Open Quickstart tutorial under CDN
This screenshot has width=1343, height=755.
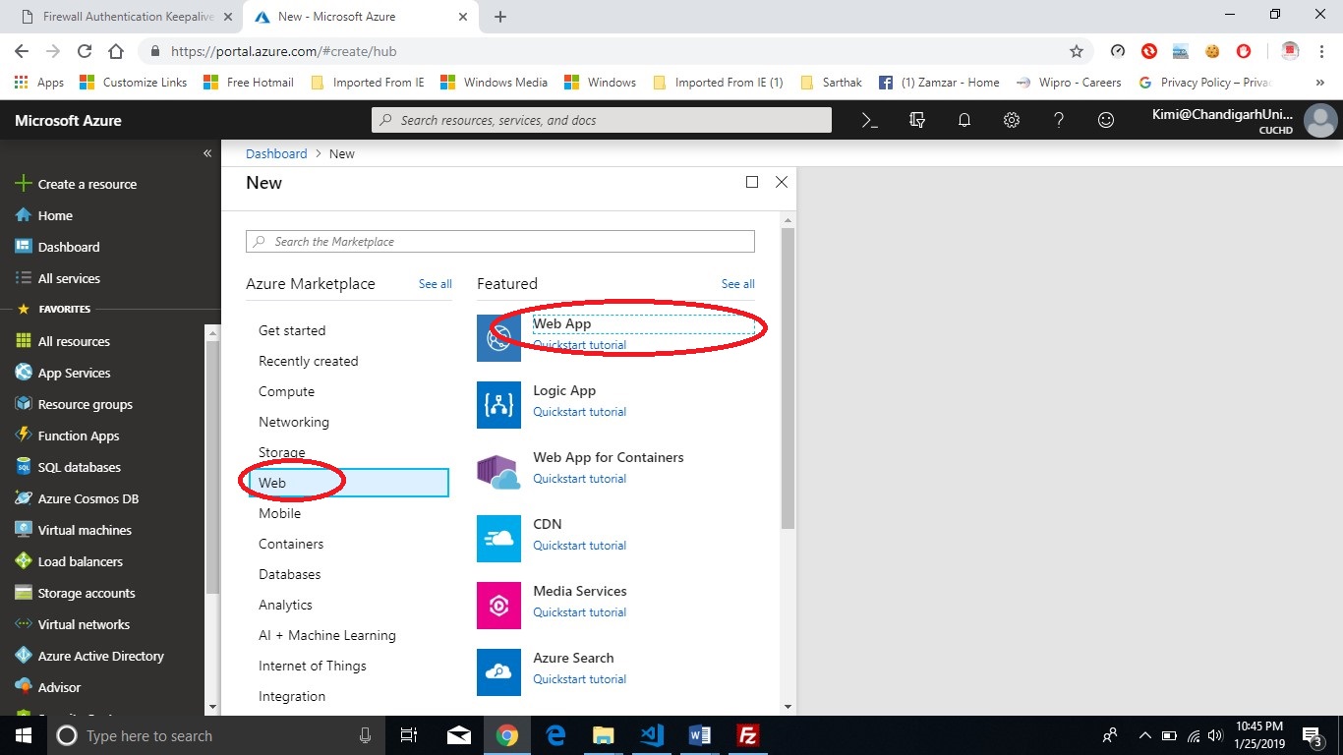pyautogui.click(x=579, y=546)
